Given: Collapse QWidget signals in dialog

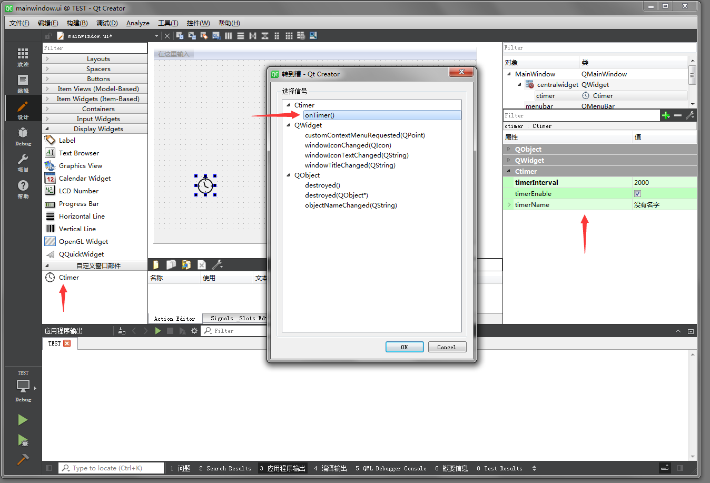Looking at the screenshot, I should [288, 125].
